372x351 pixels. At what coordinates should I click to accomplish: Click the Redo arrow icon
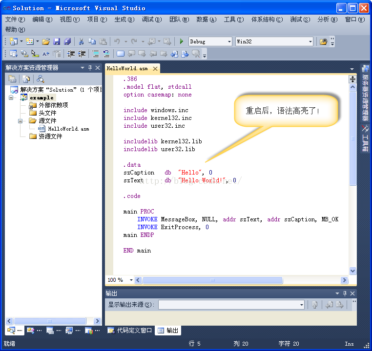(x=134, y=42)
